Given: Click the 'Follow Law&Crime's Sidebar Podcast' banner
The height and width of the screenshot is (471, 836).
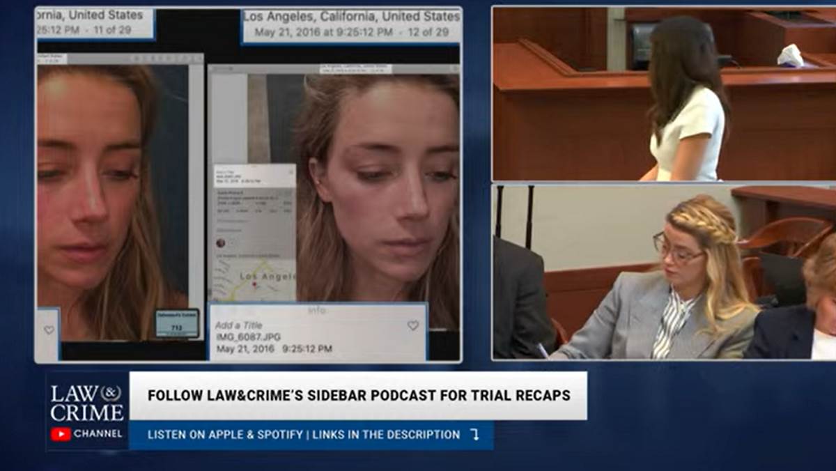Looking at the screenshot, I should click(x=359, y=396).
